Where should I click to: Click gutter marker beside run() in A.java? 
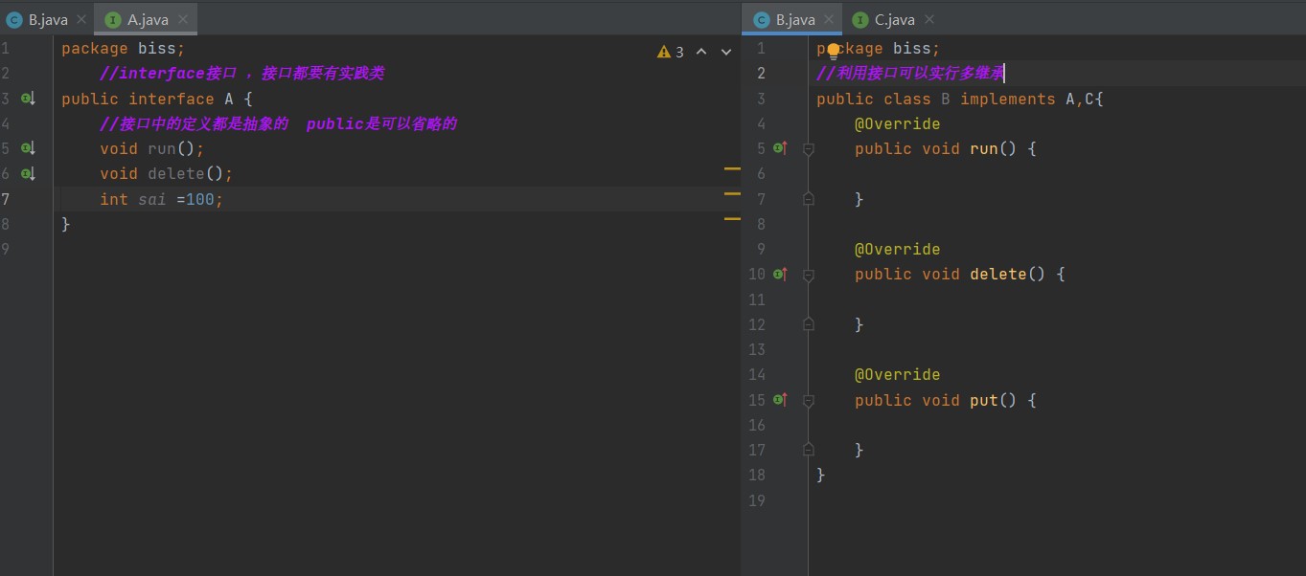click(x=29, y=148)
